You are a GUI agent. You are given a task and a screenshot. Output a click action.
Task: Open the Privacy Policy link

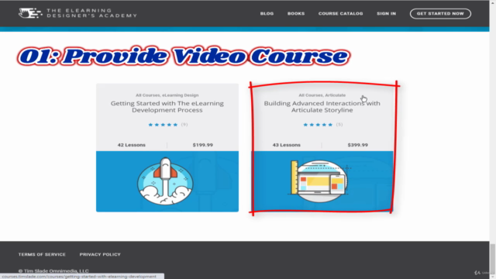tap(100, 254)
